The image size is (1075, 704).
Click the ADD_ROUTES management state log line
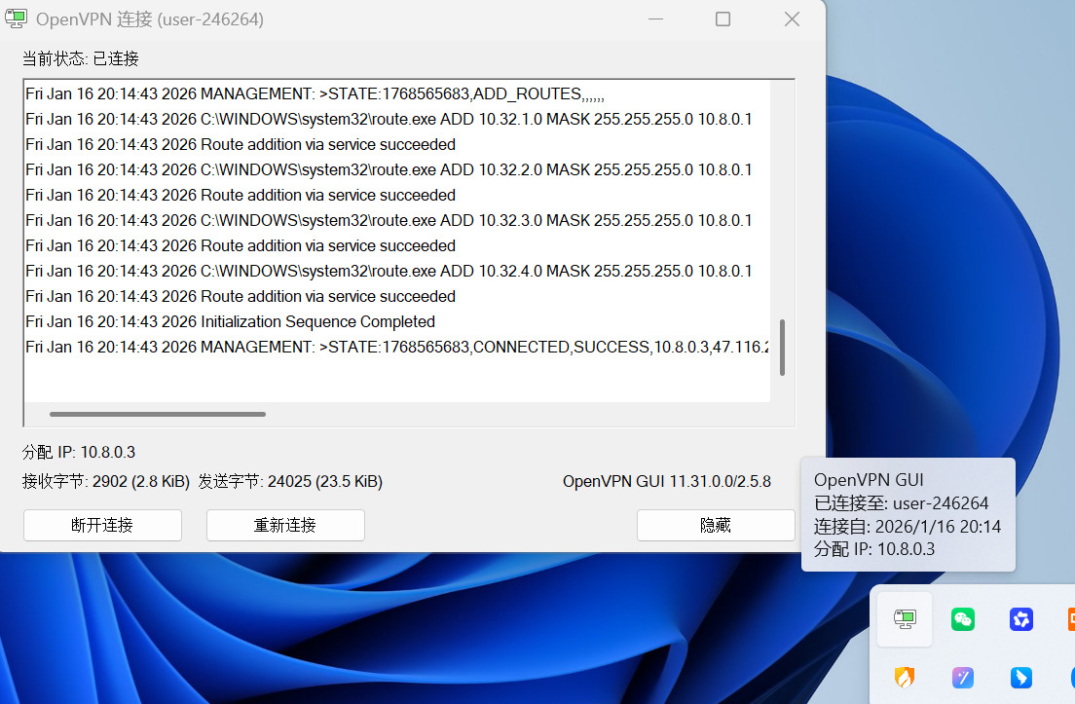pos(321,93)
